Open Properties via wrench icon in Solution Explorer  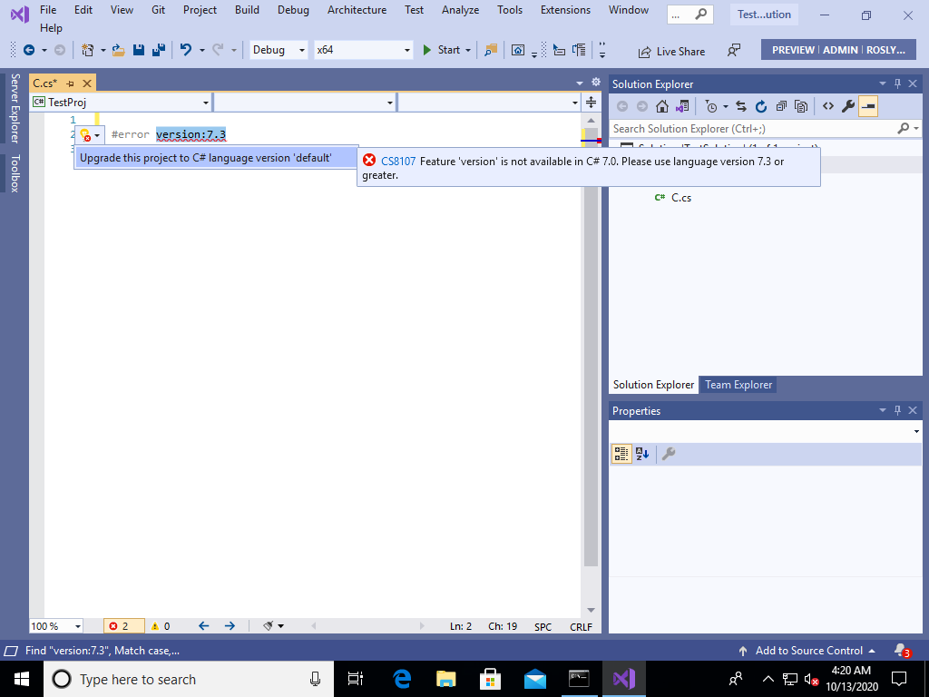coord(848,107)
